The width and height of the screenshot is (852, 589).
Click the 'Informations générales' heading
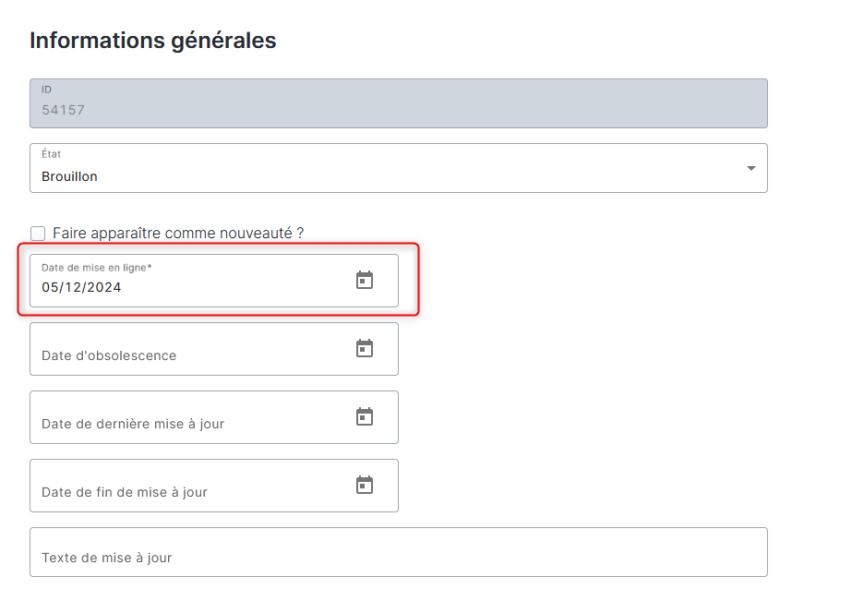click(153, 41)
